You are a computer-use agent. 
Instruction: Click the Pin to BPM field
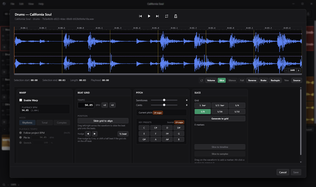pos(40,138)
